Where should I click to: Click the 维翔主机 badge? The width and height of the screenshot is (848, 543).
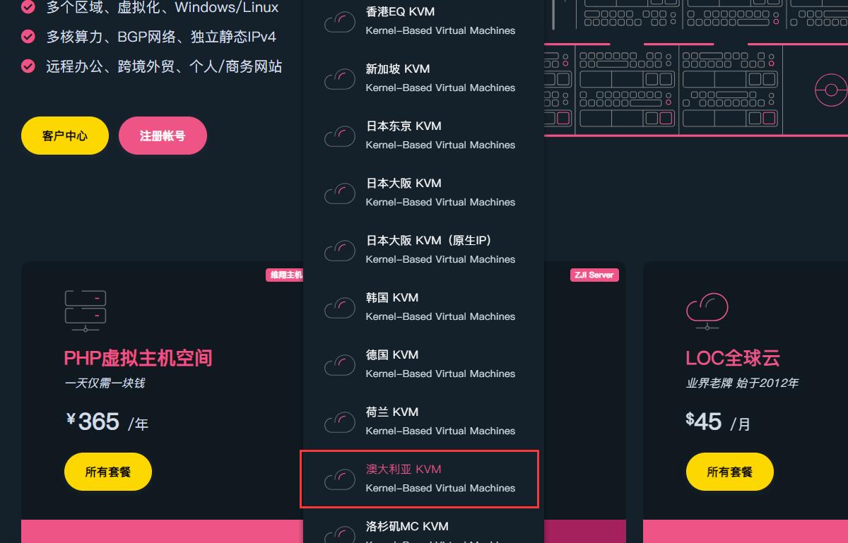285,275
